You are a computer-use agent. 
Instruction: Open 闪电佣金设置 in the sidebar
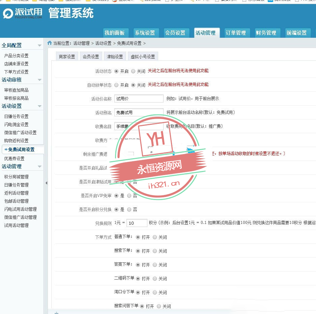(16, 124)
